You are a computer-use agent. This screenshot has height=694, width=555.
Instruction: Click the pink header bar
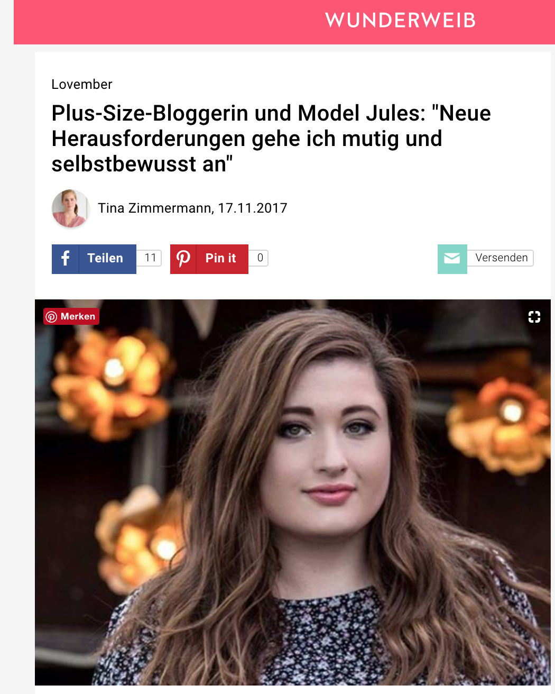click(284, 22)
